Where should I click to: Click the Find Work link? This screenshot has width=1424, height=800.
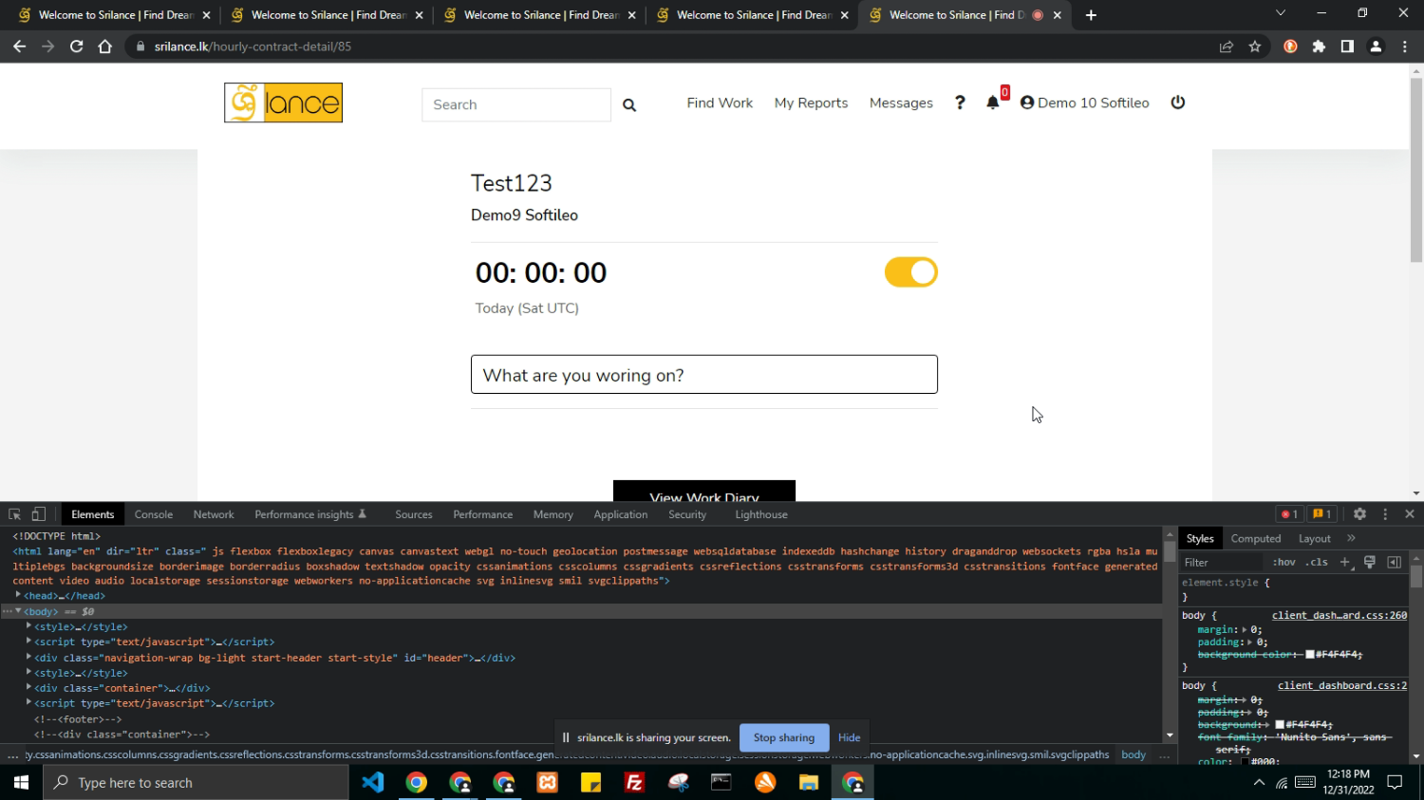tap(720, 102)
